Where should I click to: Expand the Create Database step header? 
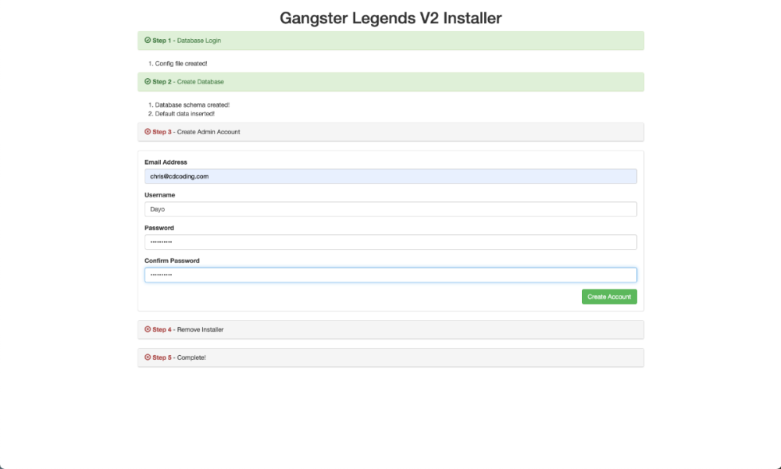click(390, 82)
